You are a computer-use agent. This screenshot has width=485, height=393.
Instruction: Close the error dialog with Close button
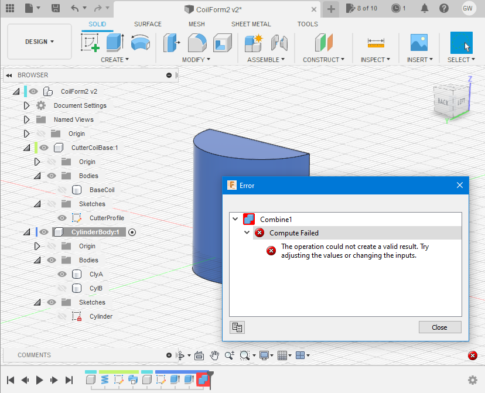(x=440, y=327)
